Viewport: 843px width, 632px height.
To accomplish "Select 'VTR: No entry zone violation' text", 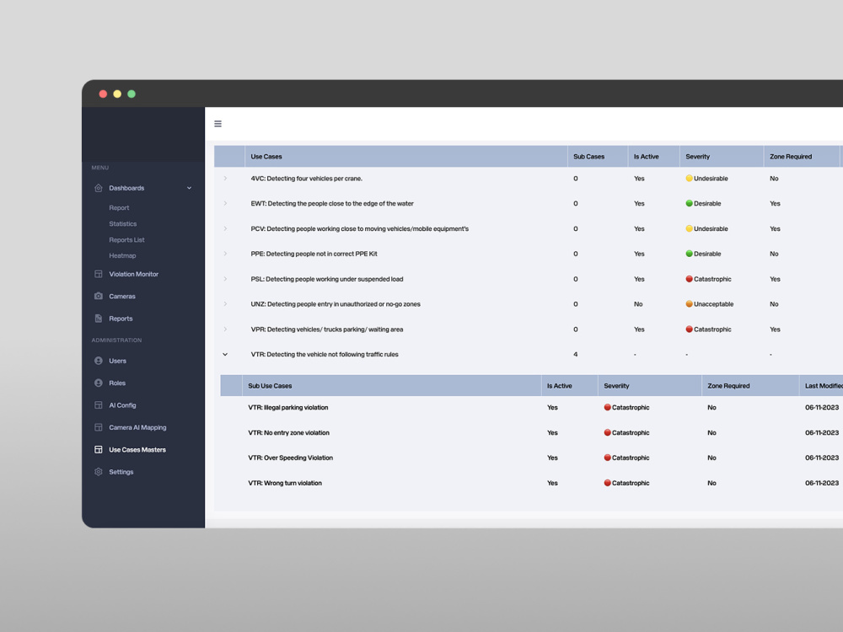I will pyautogui.click(x=288, y=432).
